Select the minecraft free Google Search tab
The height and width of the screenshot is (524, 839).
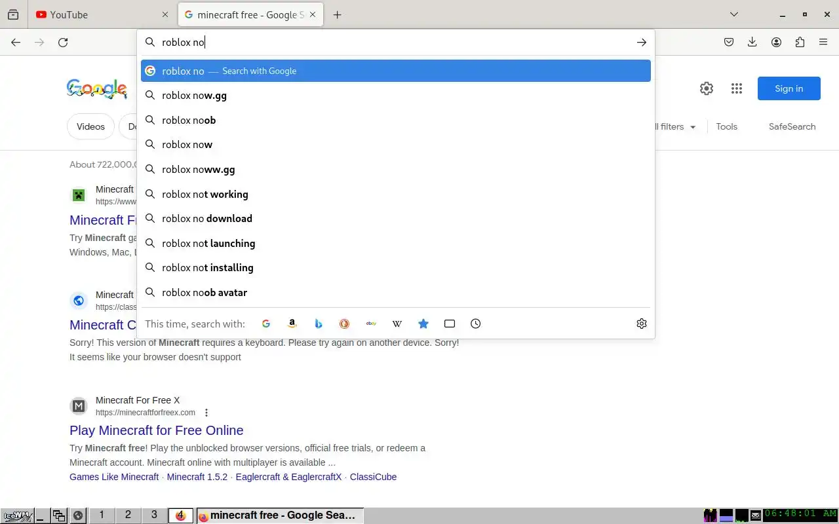pos(250,14)
